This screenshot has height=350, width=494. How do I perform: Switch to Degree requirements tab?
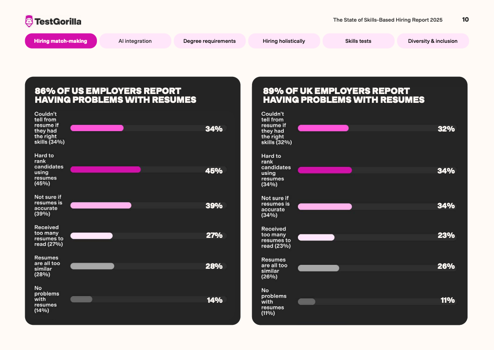209,41
